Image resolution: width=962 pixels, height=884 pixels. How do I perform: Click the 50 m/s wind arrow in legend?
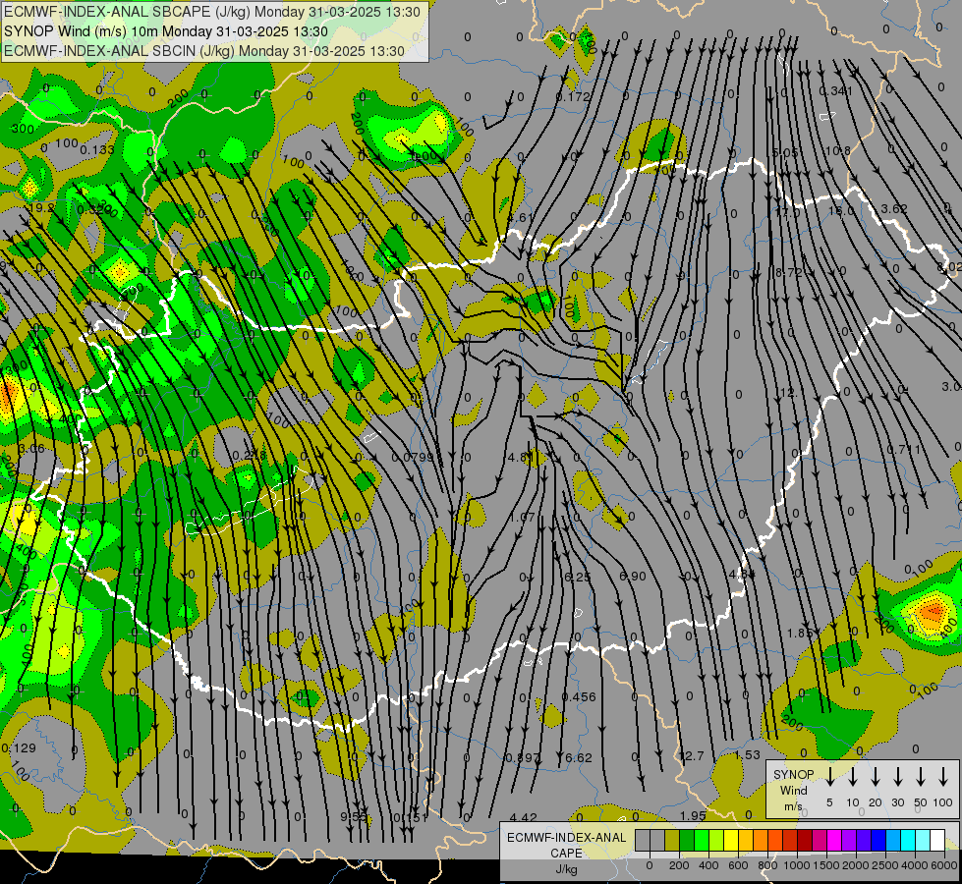[921, 777]
